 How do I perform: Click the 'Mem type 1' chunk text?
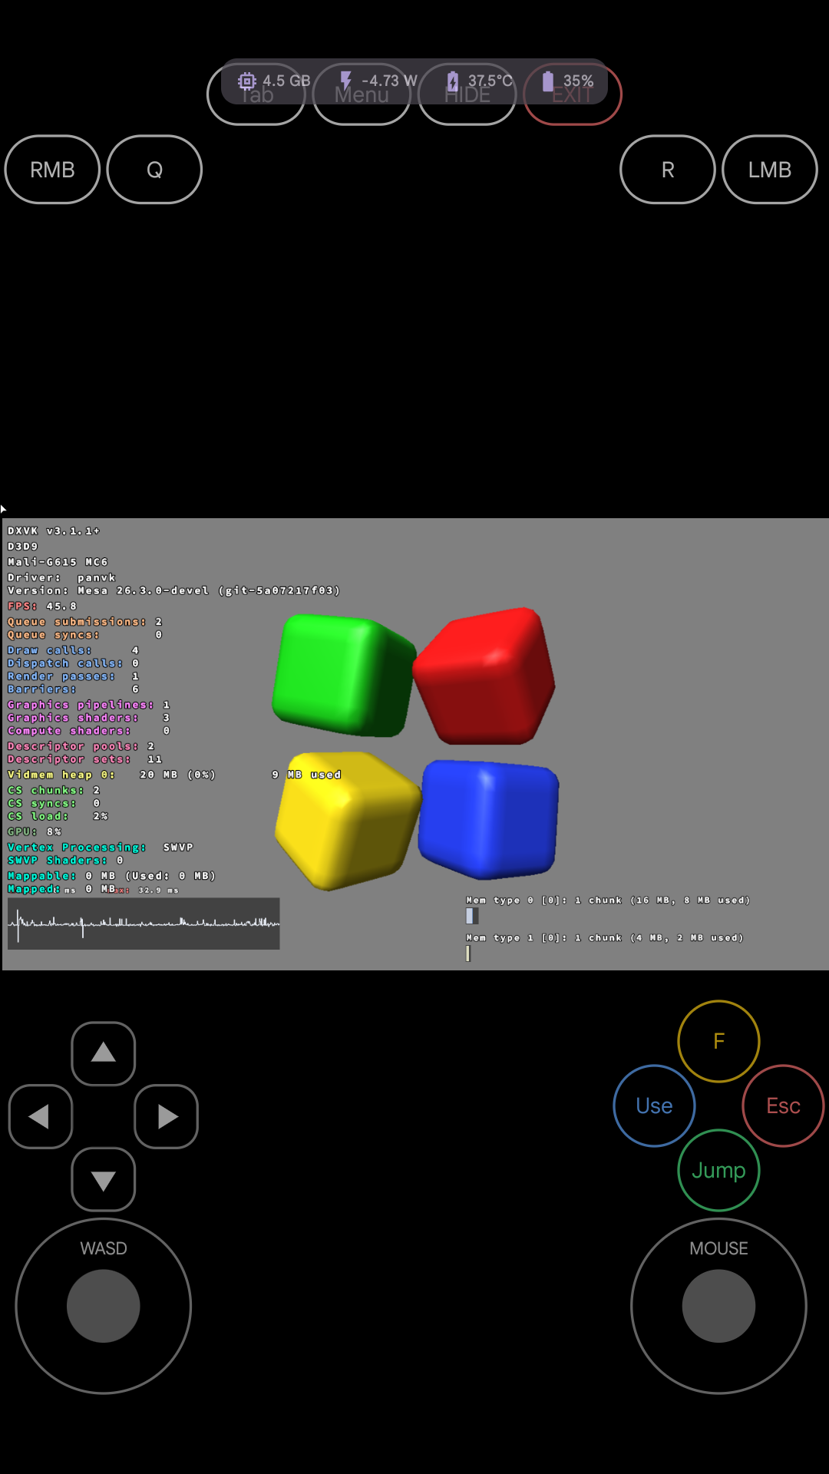click(605, 938)
